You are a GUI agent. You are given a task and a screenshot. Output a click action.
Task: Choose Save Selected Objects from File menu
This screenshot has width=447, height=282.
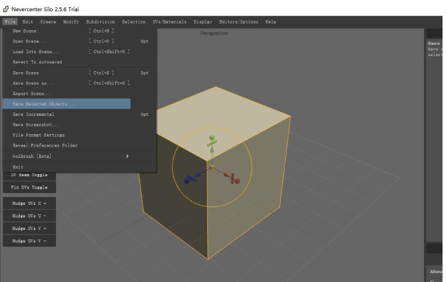coord(43,104)
